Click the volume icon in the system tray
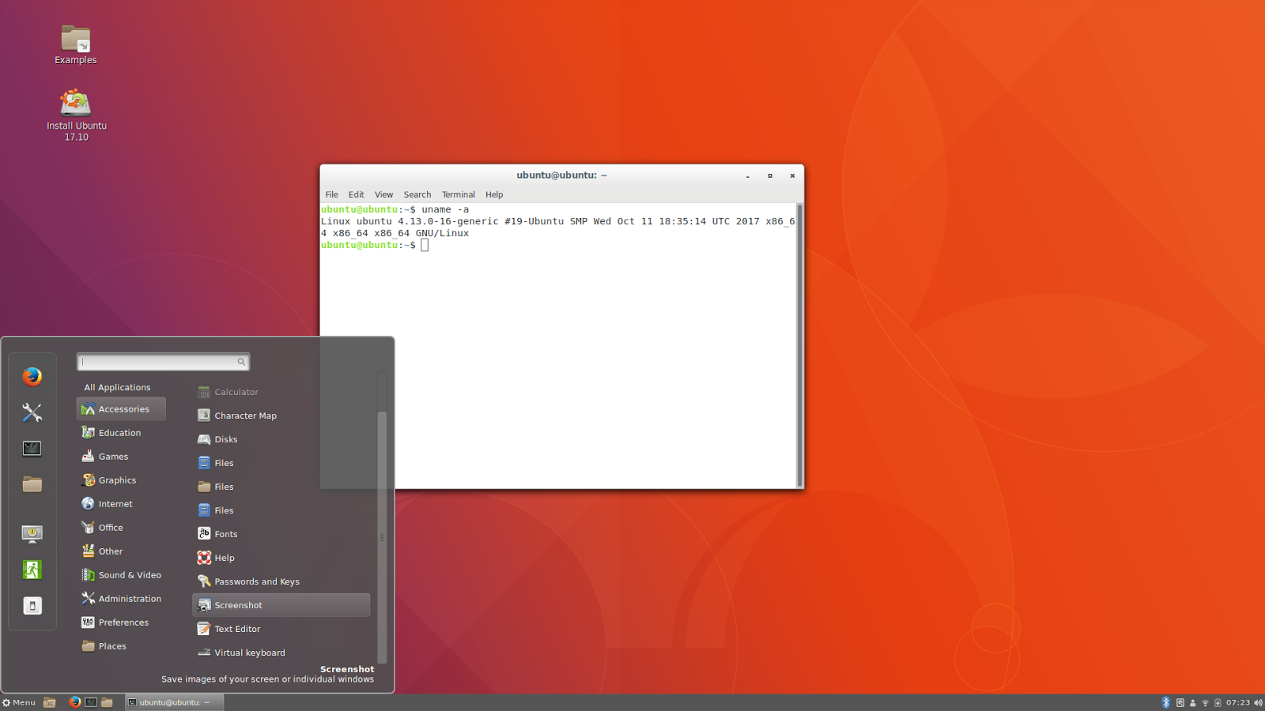 click(x=1258, y=702)
